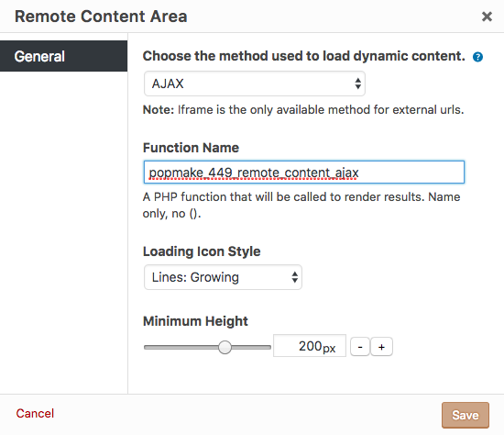The width and height of the screenshot is (504, 435).
Task: Click the slider track toward the minimum end
Action: pyautogui.click(x=181, y=347)
